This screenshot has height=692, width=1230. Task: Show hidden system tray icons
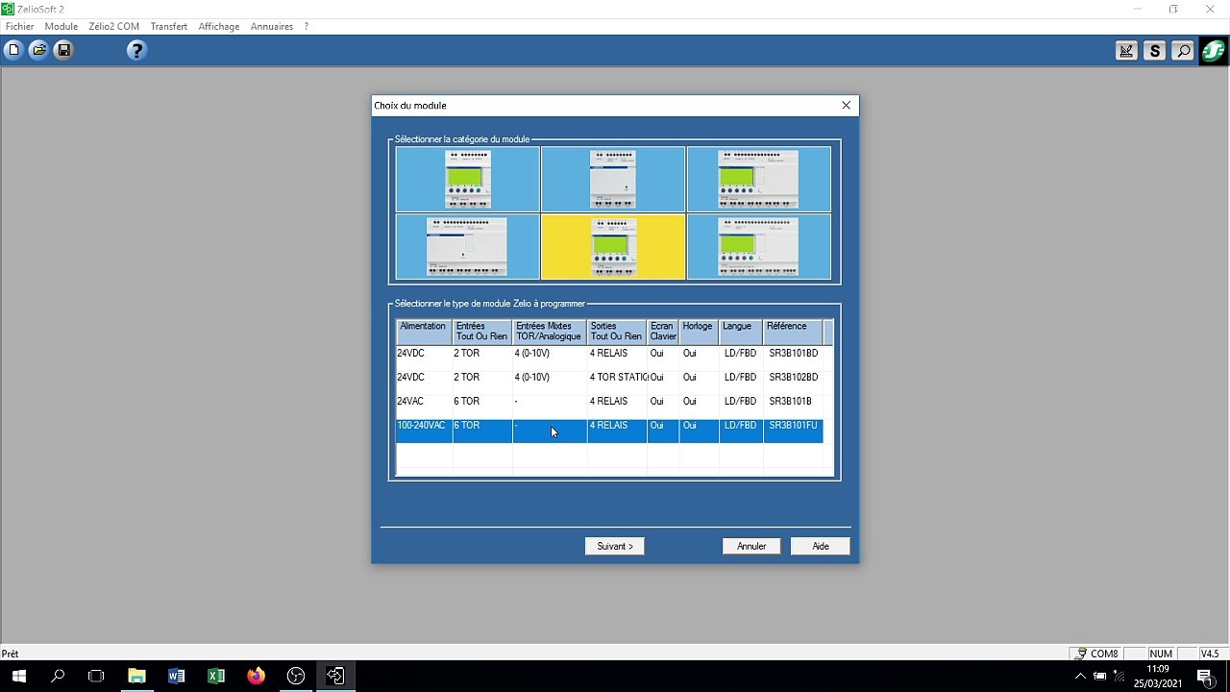1078,676
